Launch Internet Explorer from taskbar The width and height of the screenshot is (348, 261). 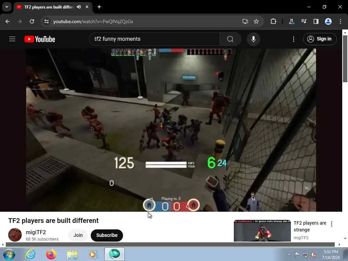(30, 254)
